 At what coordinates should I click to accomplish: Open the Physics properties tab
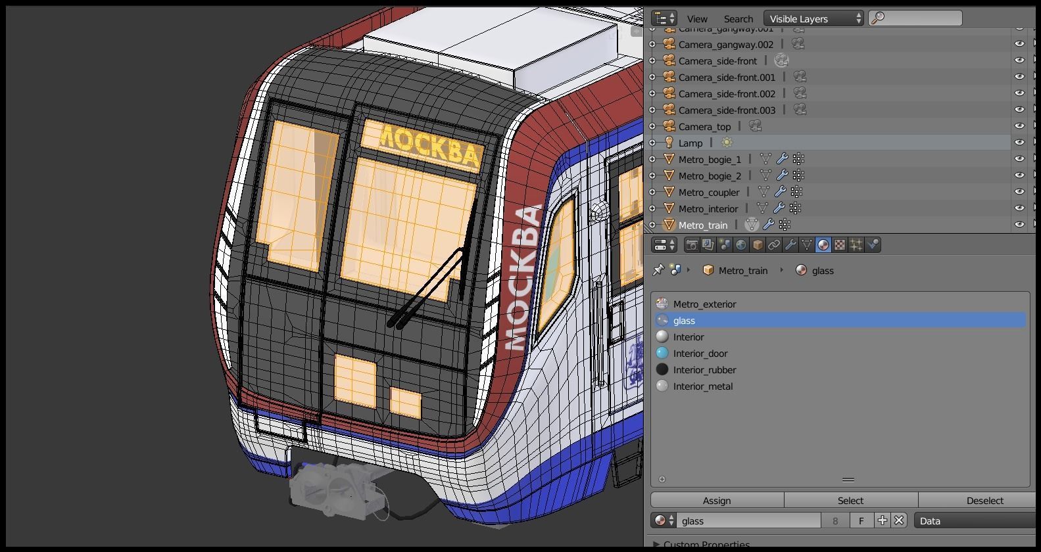[x=873, y=245]
